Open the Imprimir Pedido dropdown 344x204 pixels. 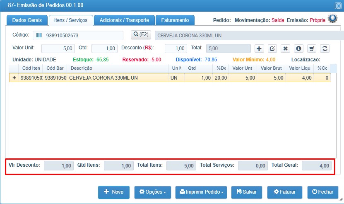click(x=201, y=192)
